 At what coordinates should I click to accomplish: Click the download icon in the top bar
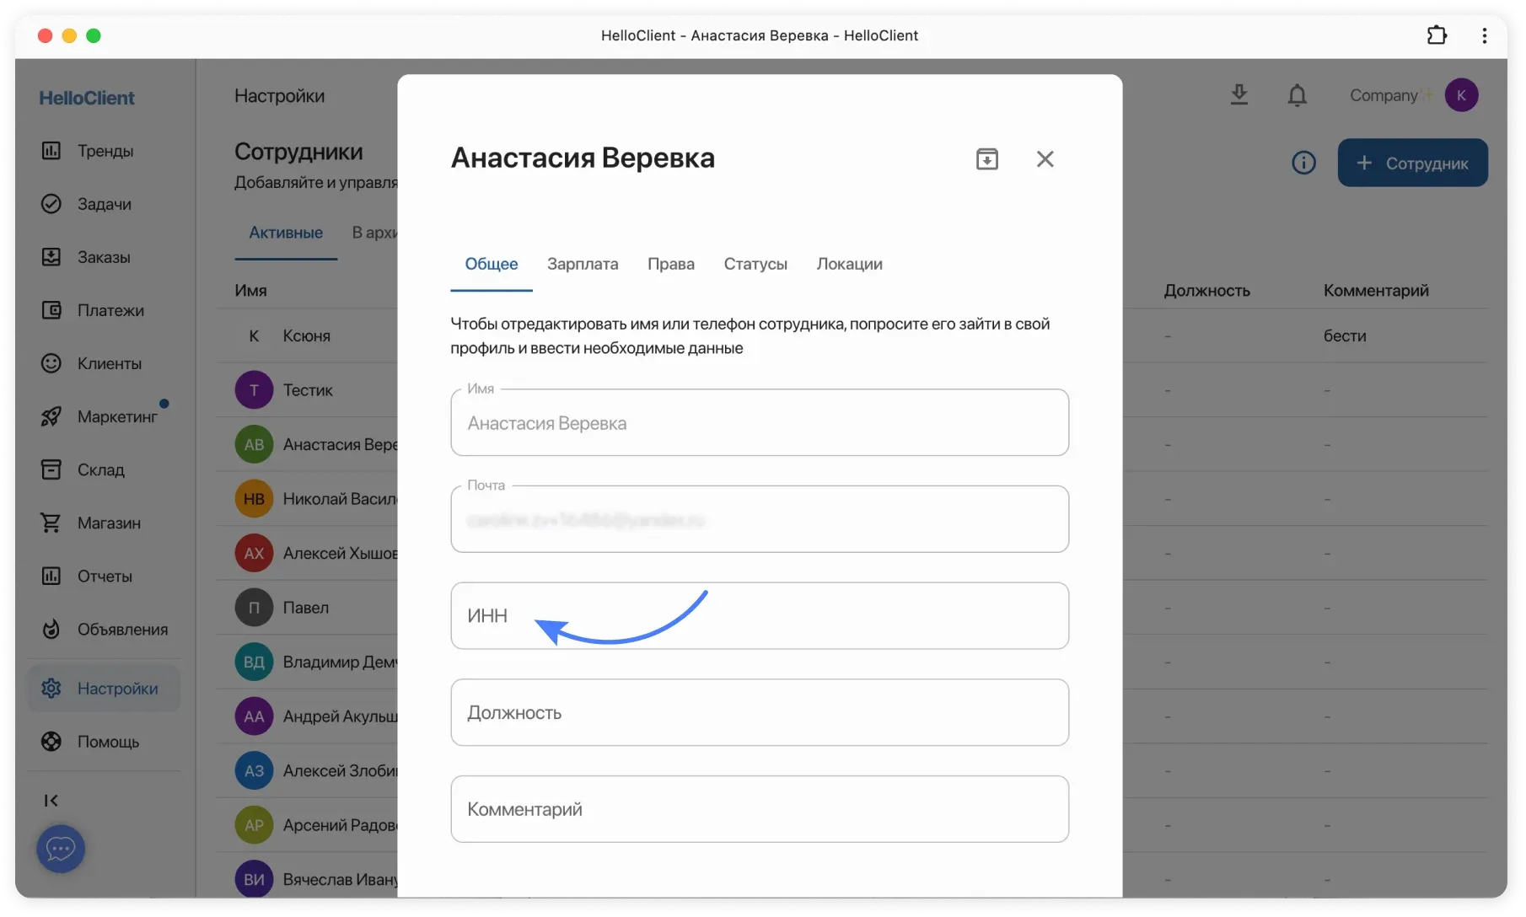pyautogui.click(x=1239, y=94)
